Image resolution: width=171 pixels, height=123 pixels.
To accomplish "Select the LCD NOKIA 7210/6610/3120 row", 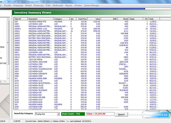I will (x=86, y=69).
